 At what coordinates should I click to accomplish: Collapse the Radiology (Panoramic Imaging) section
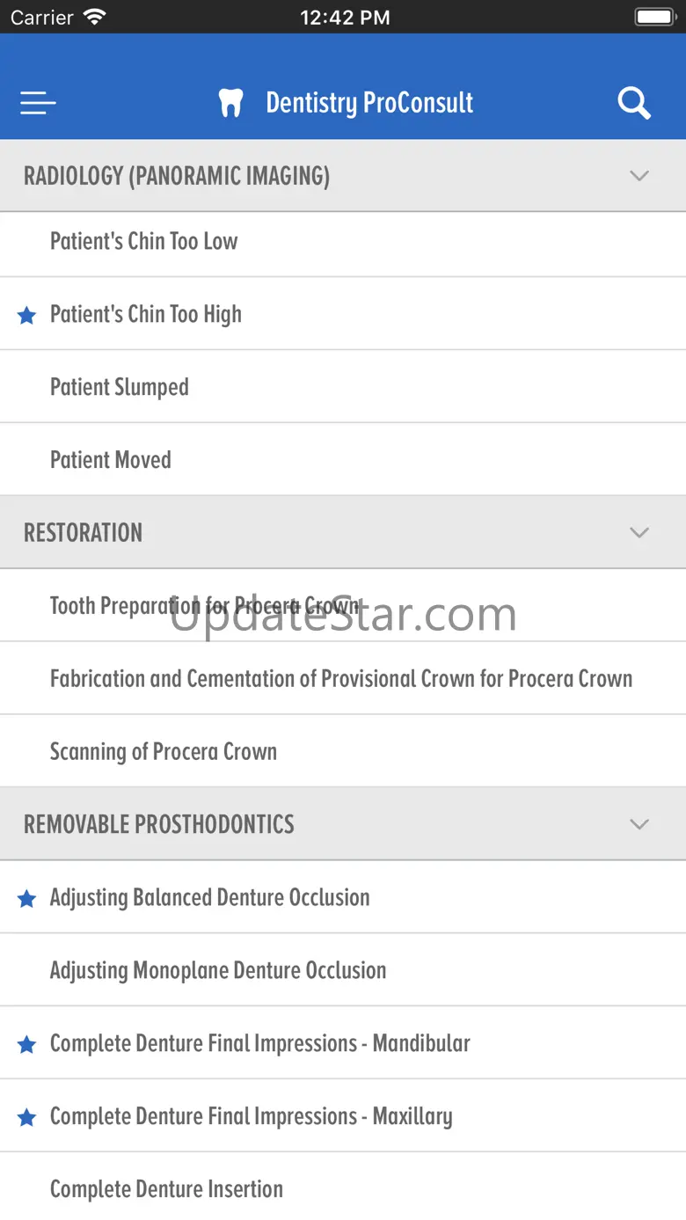(639, 176)
